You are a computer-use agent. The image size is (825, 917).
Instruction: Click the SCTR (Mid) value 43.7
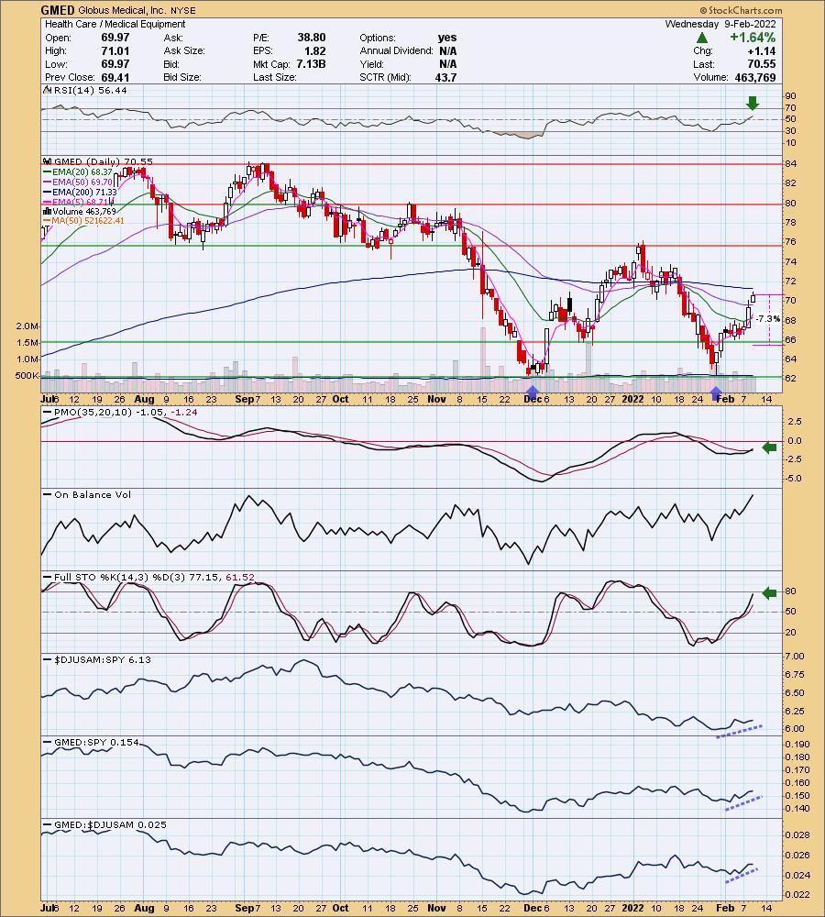pyautogui.click(x=446, y=77)
